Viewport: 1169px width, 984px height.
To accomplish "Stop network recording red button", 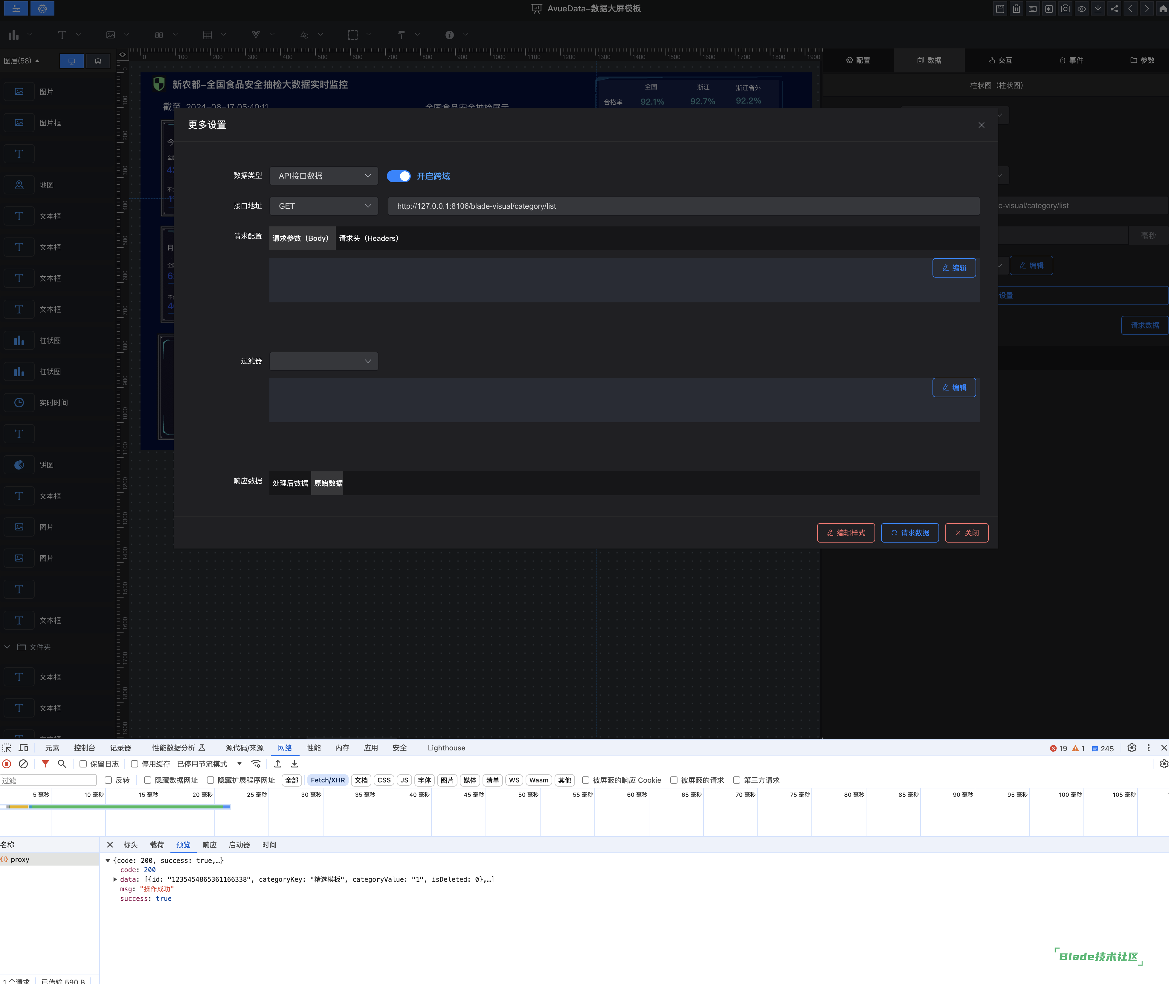I will [x=7, y=764].
